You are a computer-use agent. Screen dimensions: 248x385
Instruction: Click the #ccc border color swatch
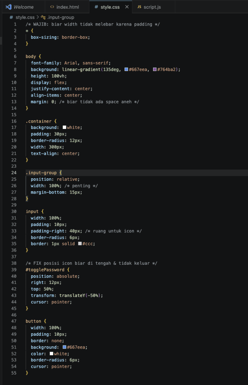click(80, 244)
